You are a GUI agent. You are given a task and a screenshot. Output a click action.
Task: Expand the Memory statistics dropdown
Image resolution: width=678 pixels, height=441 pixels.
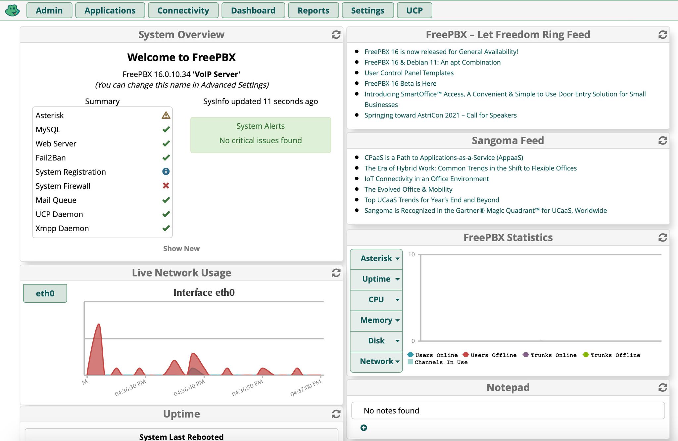coord(376,321)
